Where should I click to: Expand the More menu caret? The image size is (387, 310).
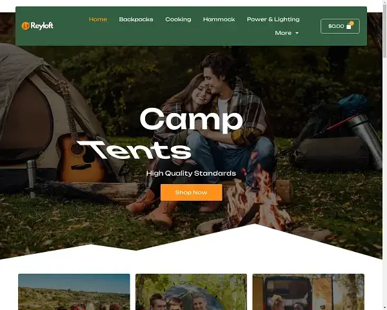[297, 33]
